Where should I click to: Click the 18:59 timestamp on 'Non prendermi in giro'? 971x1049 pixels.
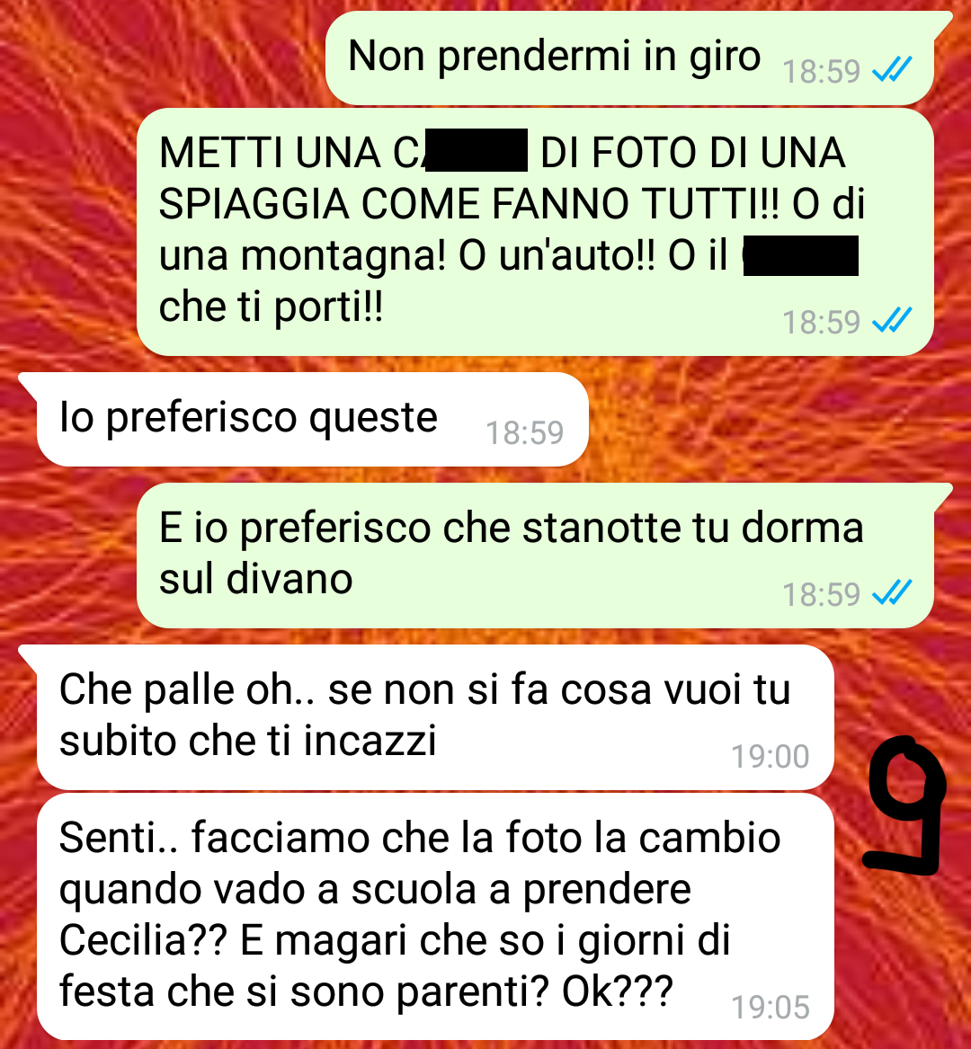point(821,71)
